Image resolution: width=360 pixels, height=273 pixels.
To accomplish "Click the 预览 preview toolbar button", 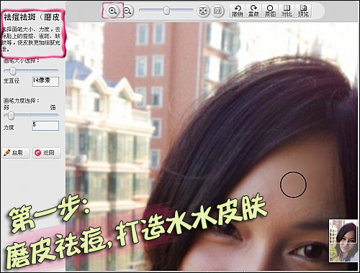I will [303, 11].
